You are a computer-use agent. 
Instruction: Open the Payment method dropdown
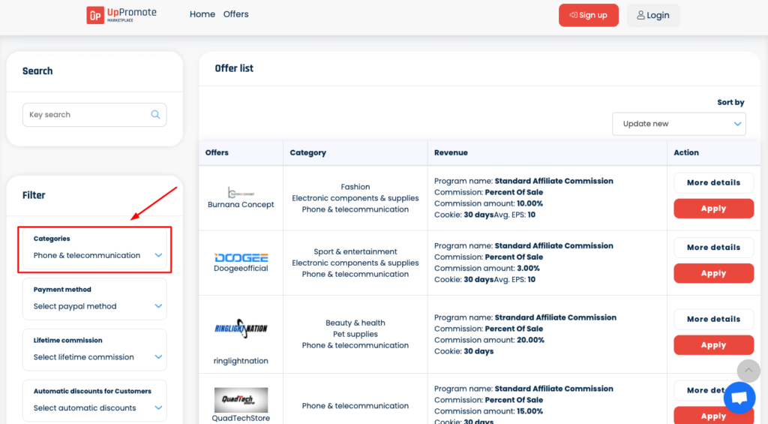click(94, 299)
